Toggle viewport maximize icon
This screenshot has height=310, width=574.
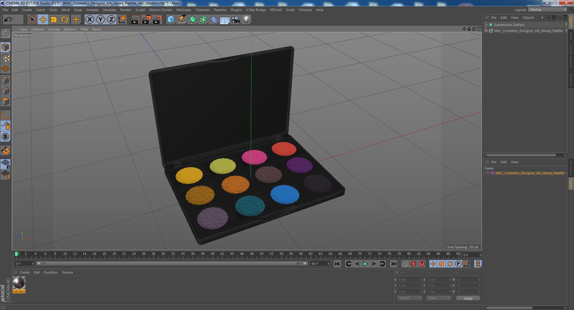(x=479, y=29)
